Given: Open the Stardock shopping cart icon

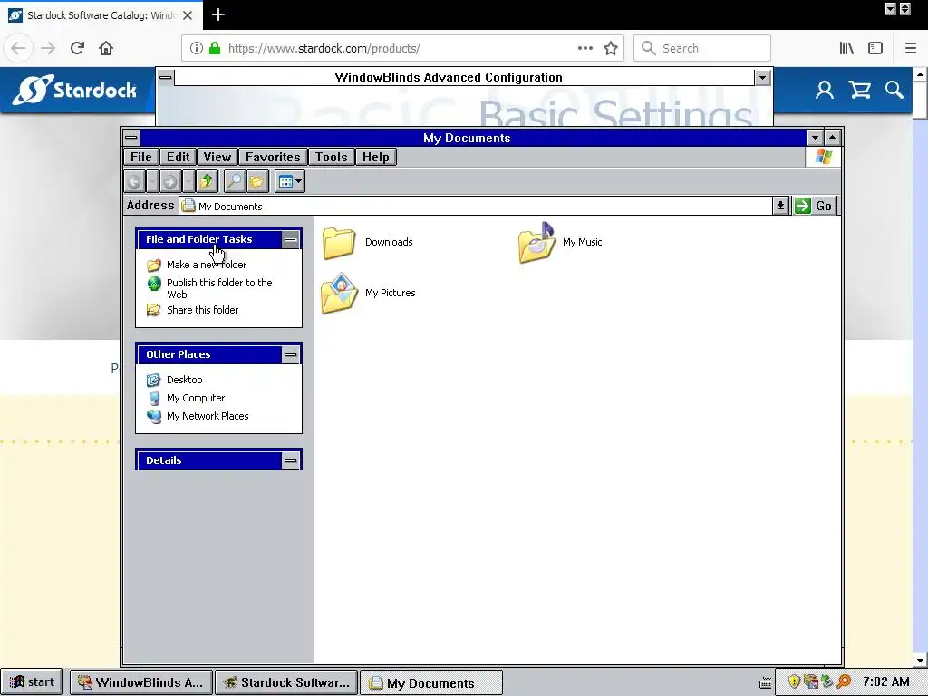Looking at the screenshot, I should coord(859,90).
